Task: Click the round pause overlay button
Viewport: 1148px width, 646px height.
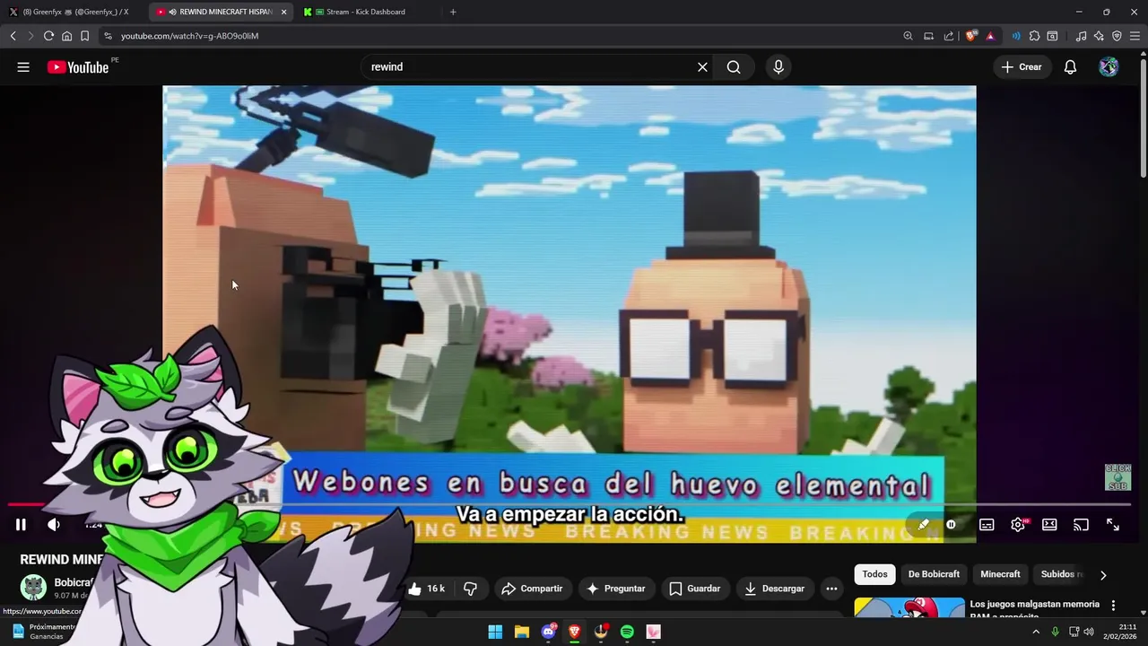Action: pyautogui.click(x=951, y=525)
